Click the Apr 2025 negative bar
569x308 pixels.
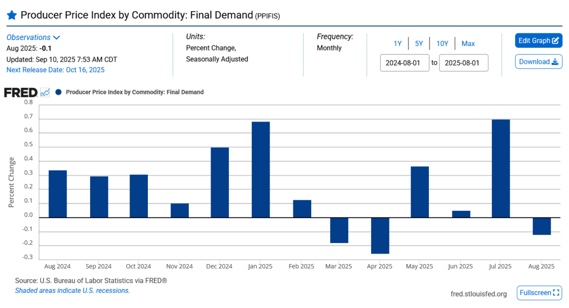tap(380, 235)
